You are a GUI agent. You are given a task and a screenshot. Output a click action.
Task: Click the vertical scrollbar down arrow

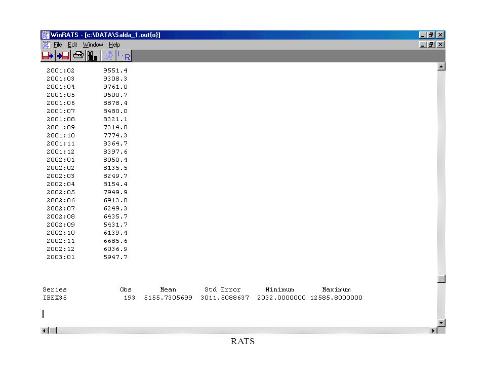coord(441,323)
